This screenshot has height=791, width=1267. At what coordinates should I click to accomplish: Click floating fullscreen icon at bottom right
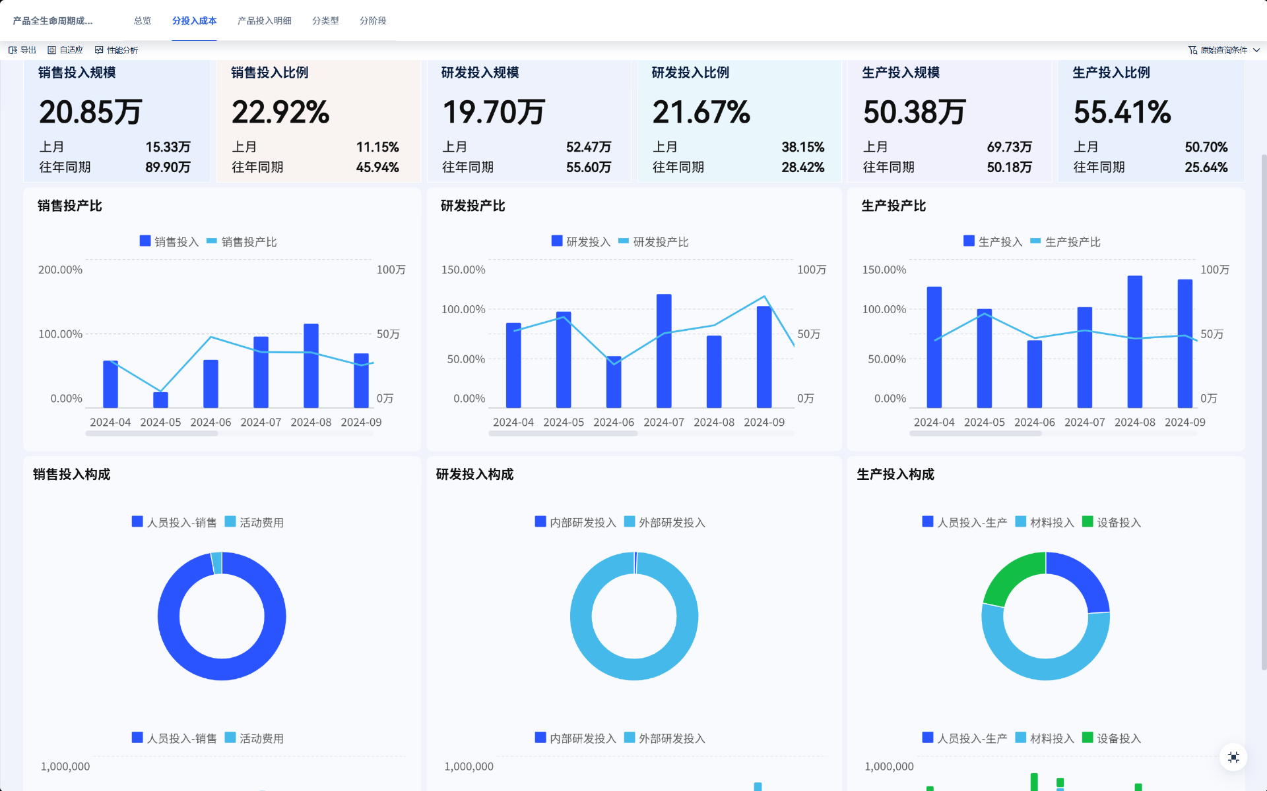click(1233, 757)
